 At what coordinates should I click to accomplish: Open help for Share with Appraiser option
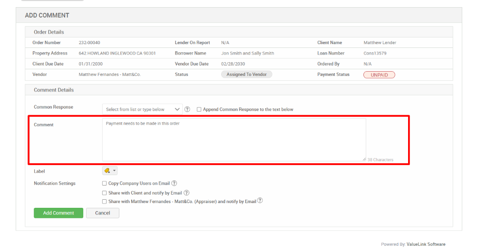[260, 201]
